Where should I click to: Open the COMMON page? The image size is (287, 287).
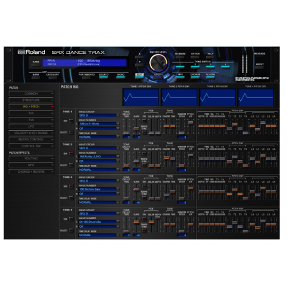(31, 93)
